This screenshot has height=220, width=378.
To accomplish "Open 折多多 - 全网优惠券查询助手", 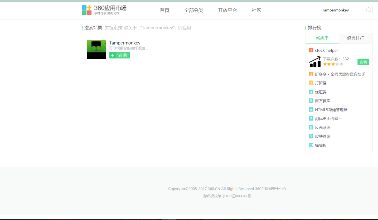I will [x=340, y=74].
